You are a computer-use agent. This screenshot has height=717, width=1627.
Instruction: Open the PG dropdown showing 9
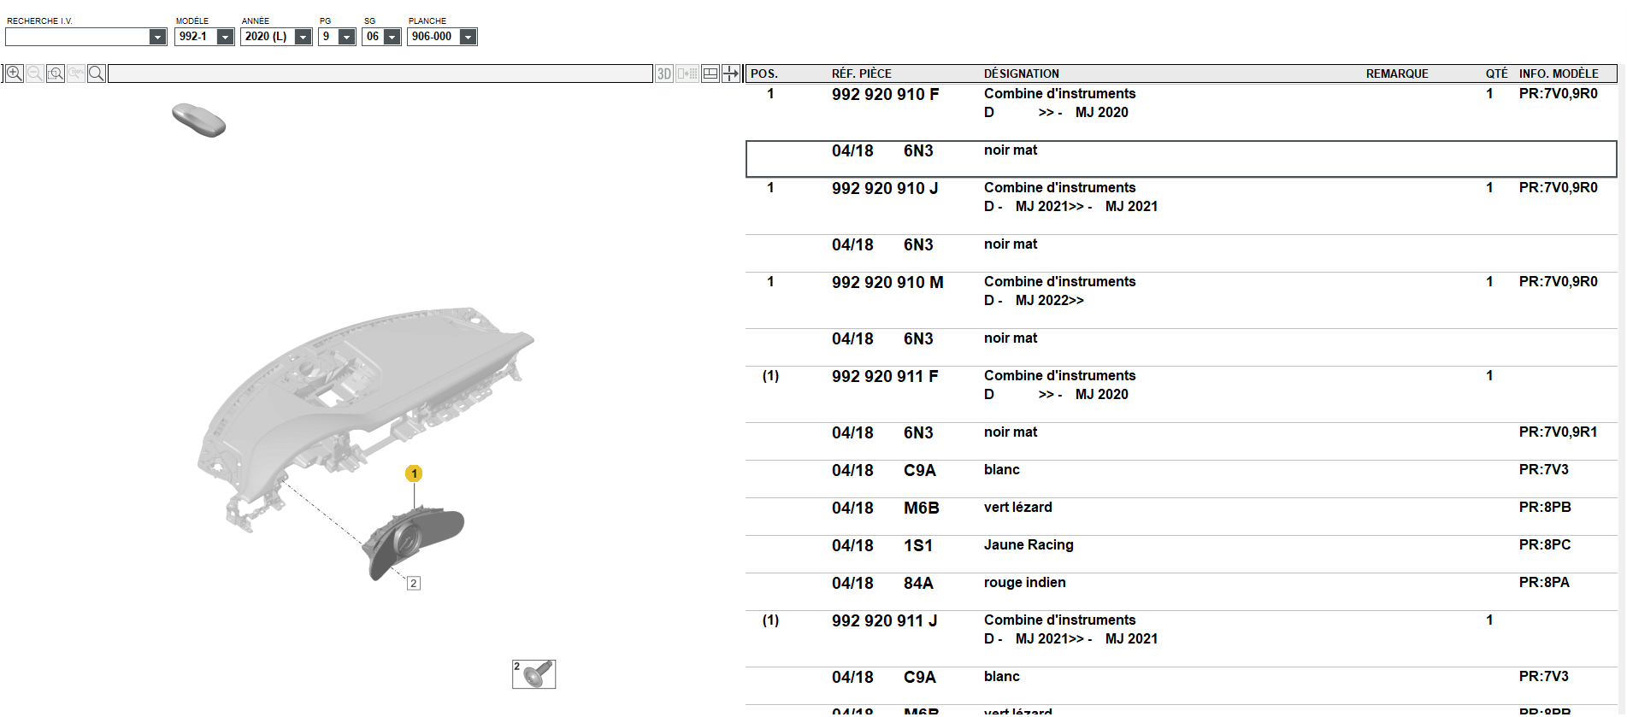pos(337,37)
